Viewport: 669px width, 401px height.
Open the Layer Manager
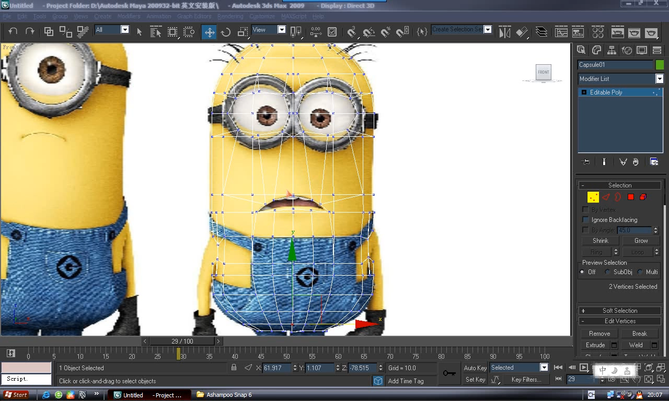click(x=541, y=32)
